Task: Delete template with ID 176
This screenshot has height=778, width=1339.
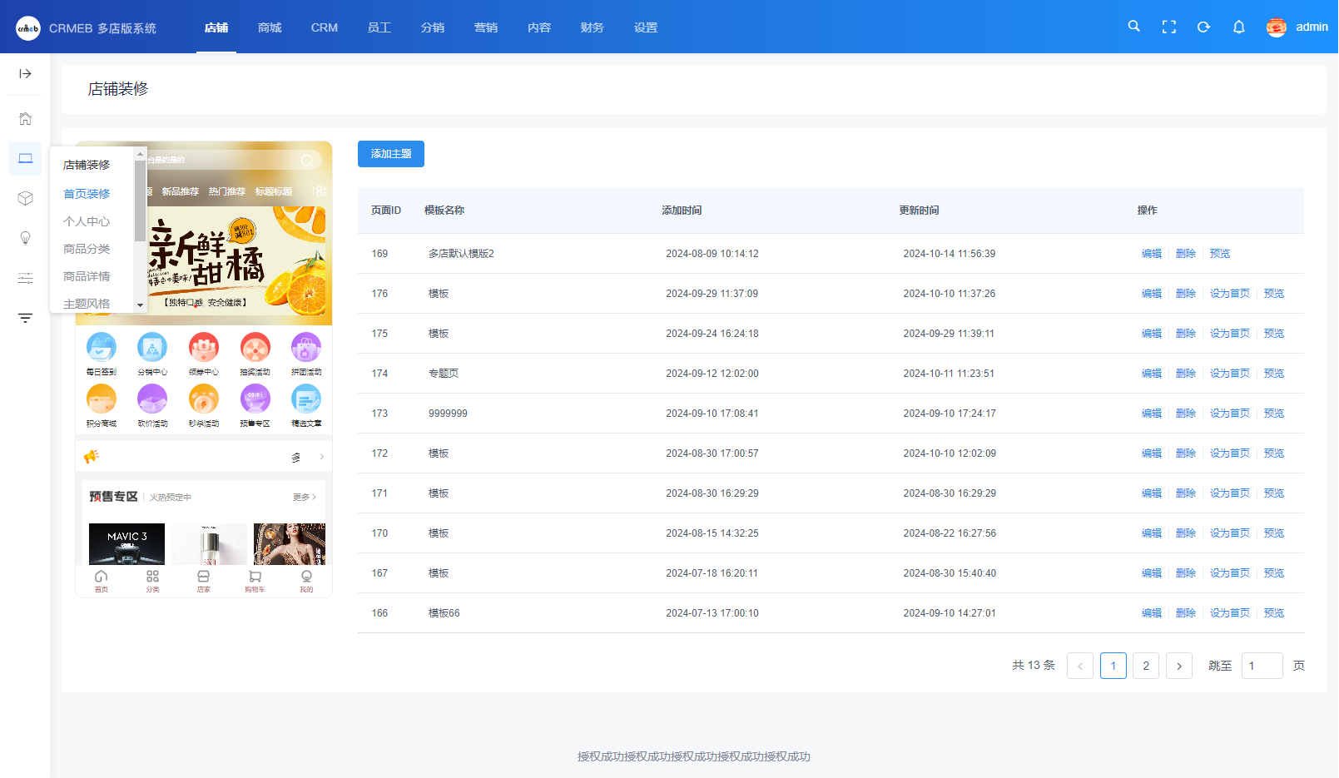Action: (x=1186, y=294)
